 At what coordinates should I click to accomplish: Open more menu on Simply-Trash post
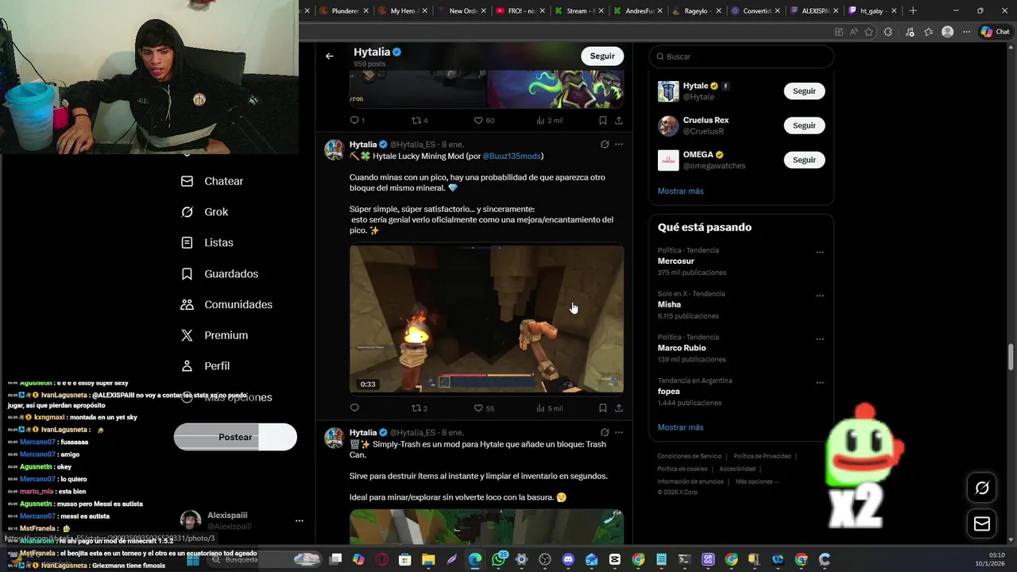point(619,433)
